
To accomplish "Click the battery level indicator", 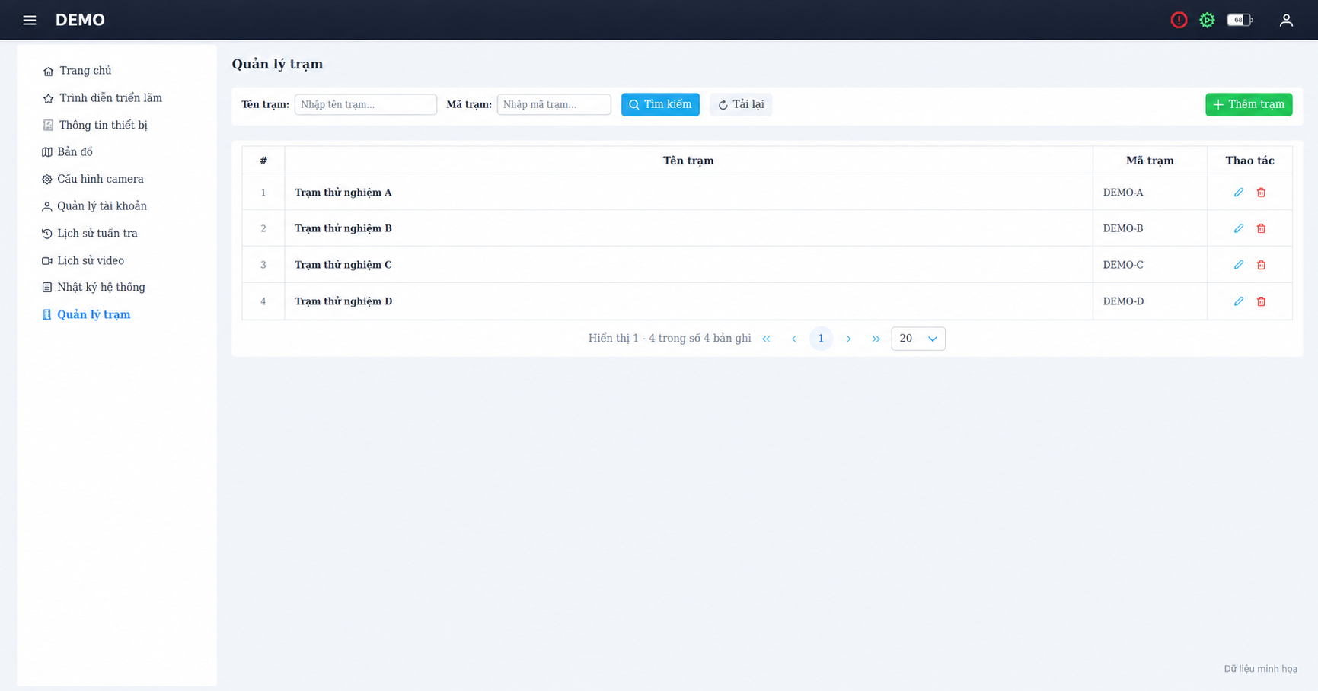I will pyautogui.click(x=1240, y=20).
